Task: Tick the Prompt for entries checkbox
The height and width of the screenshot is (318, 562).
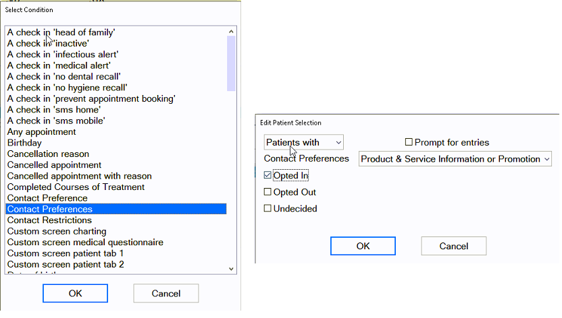Action: [x=409, y=142]
